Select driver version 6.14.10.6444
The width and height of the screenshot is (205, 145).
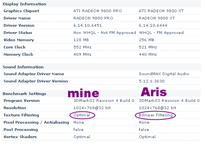153,25
